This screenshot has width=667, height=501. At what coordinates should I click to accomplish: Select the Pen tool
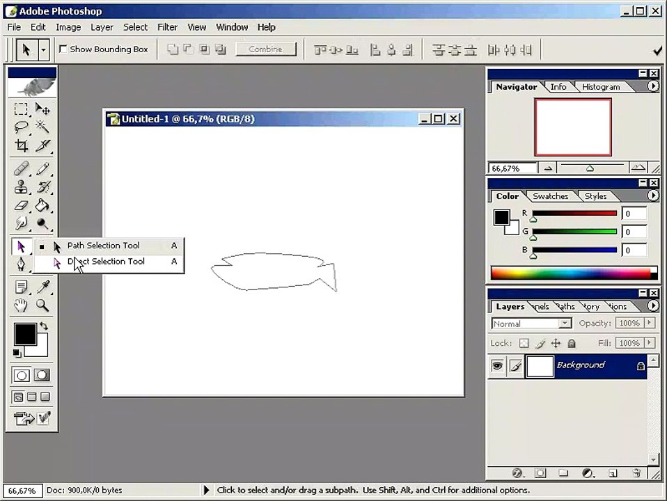[x=21, y=264]
